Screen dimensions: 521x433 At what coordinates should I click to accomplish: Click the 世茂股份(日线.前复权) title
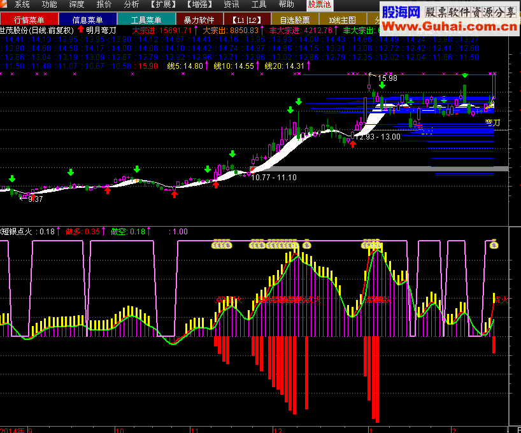coord(37,31)
